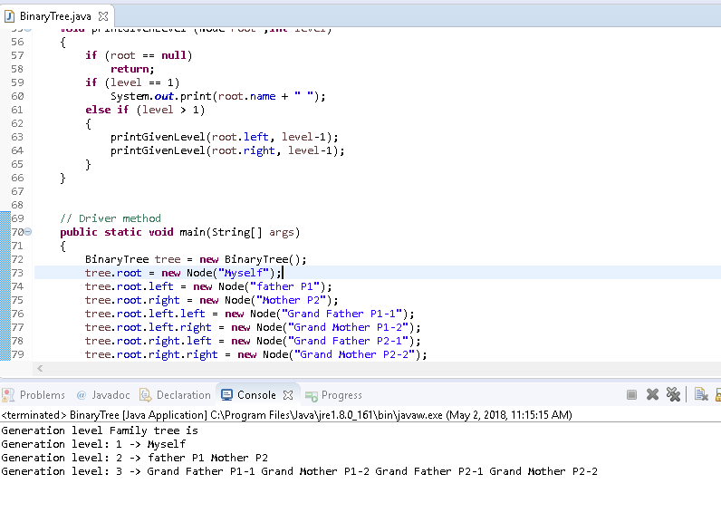The width and height of the screenshot is (721, 532).
Task: Select the Console tab
Action: pyautogui.click(x=256, y=395)
